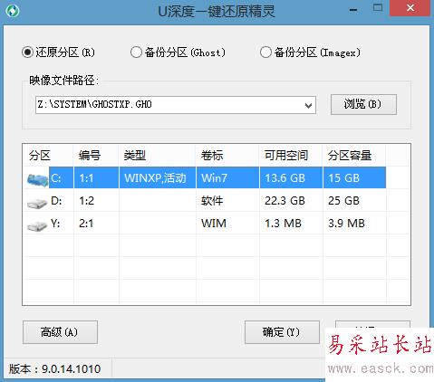The height and width of the screenshot is (382, 434).
Task: Click the 可用空间 column header
Action: coord(291,156)
